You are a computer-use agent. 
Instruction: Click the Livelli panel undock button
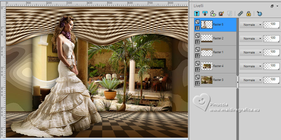click(272, 6)
